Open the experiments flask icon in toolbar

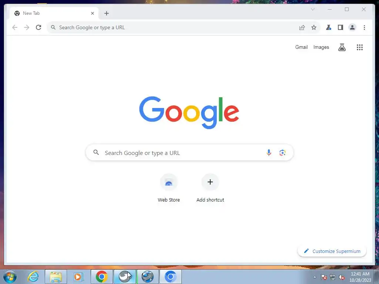coord(328,27)
